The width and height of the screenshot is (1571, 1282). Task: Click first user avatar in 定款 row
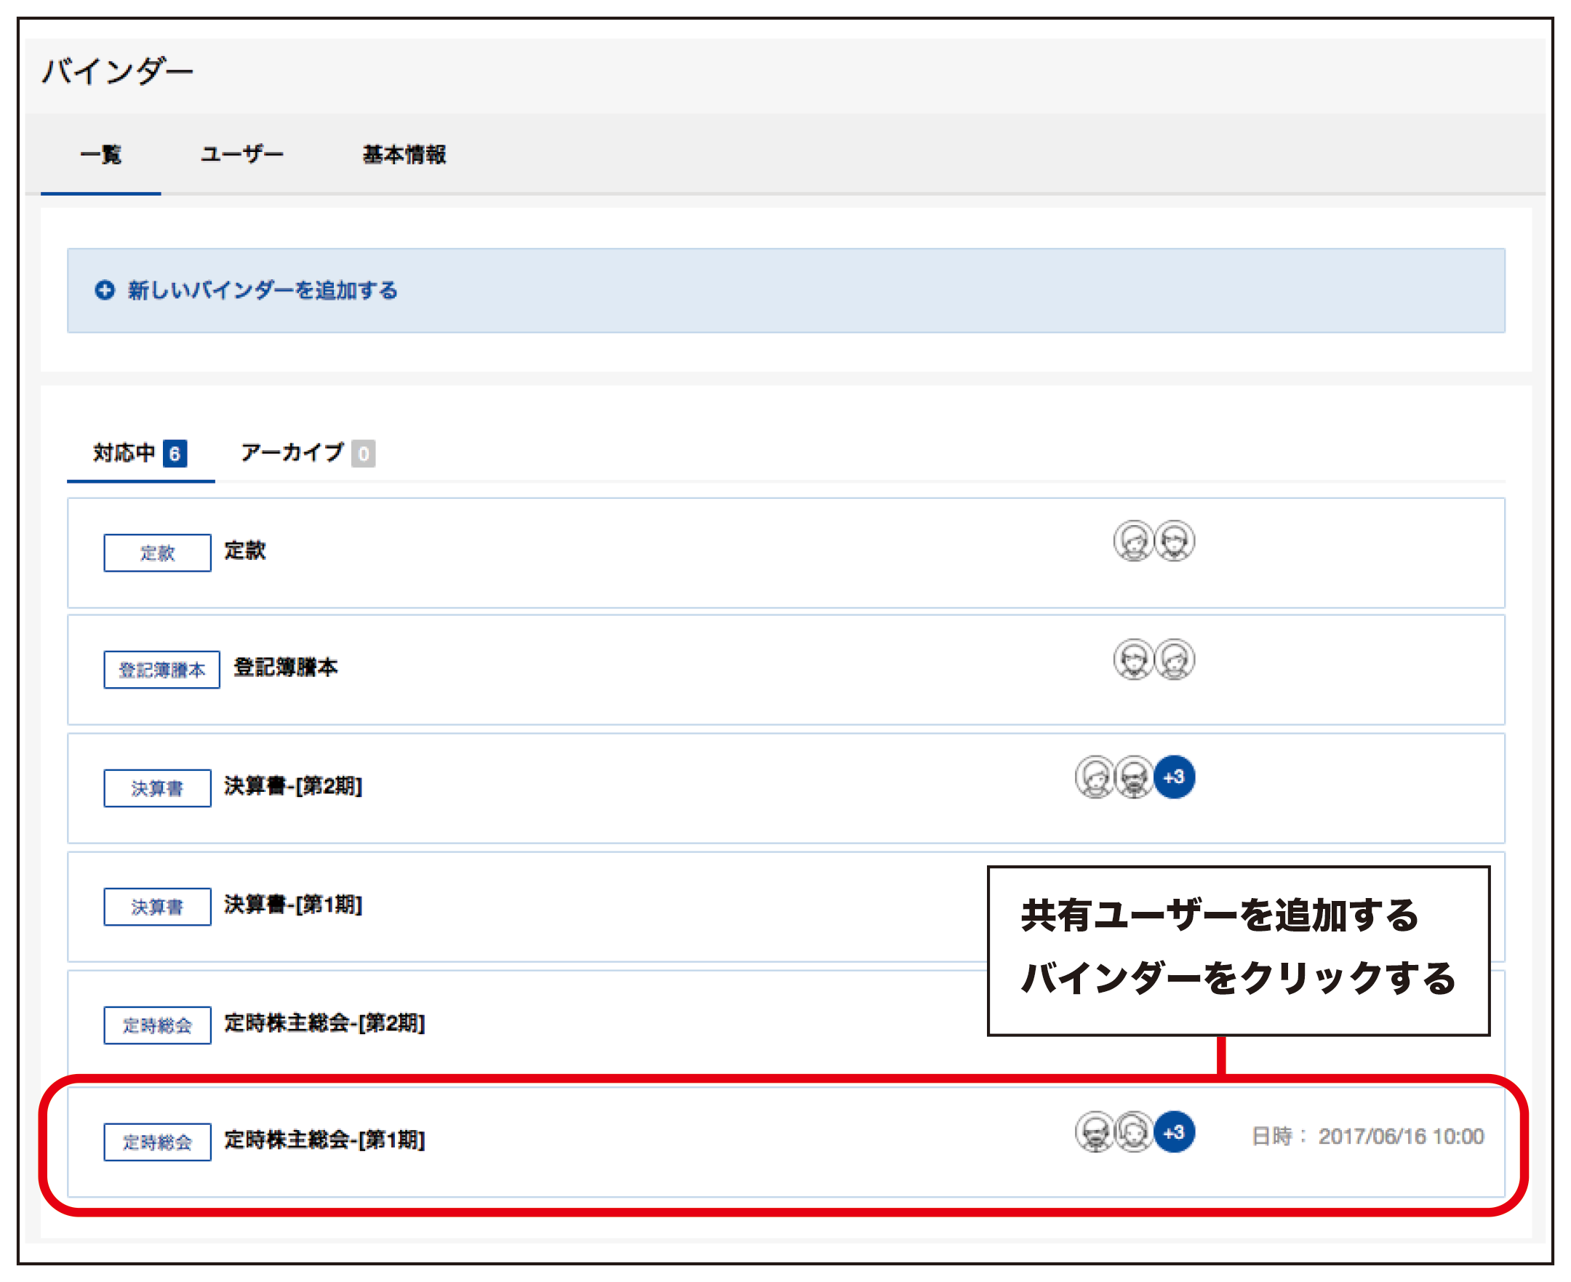pos(1133,541)
